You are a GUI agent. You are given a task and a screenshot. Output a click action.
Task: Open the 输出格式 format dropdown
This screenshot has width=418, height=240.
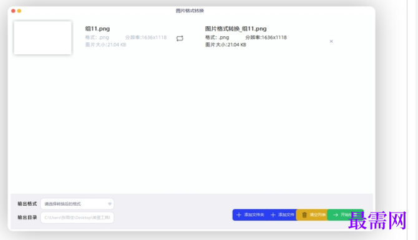77,204
